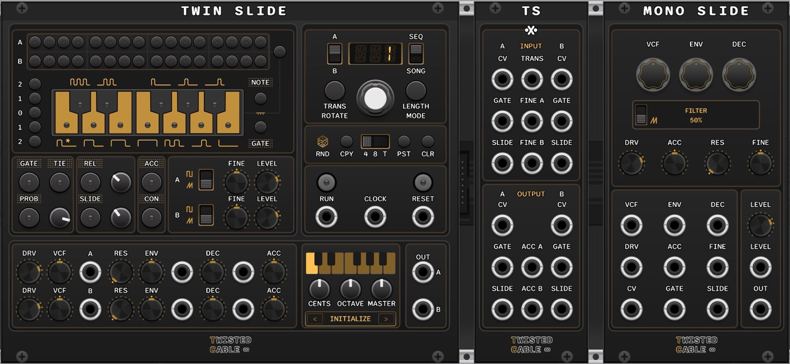The width and height of the screenshot is (790, 364).
Task: Click the TIE step button
Action: coord(60,182)
